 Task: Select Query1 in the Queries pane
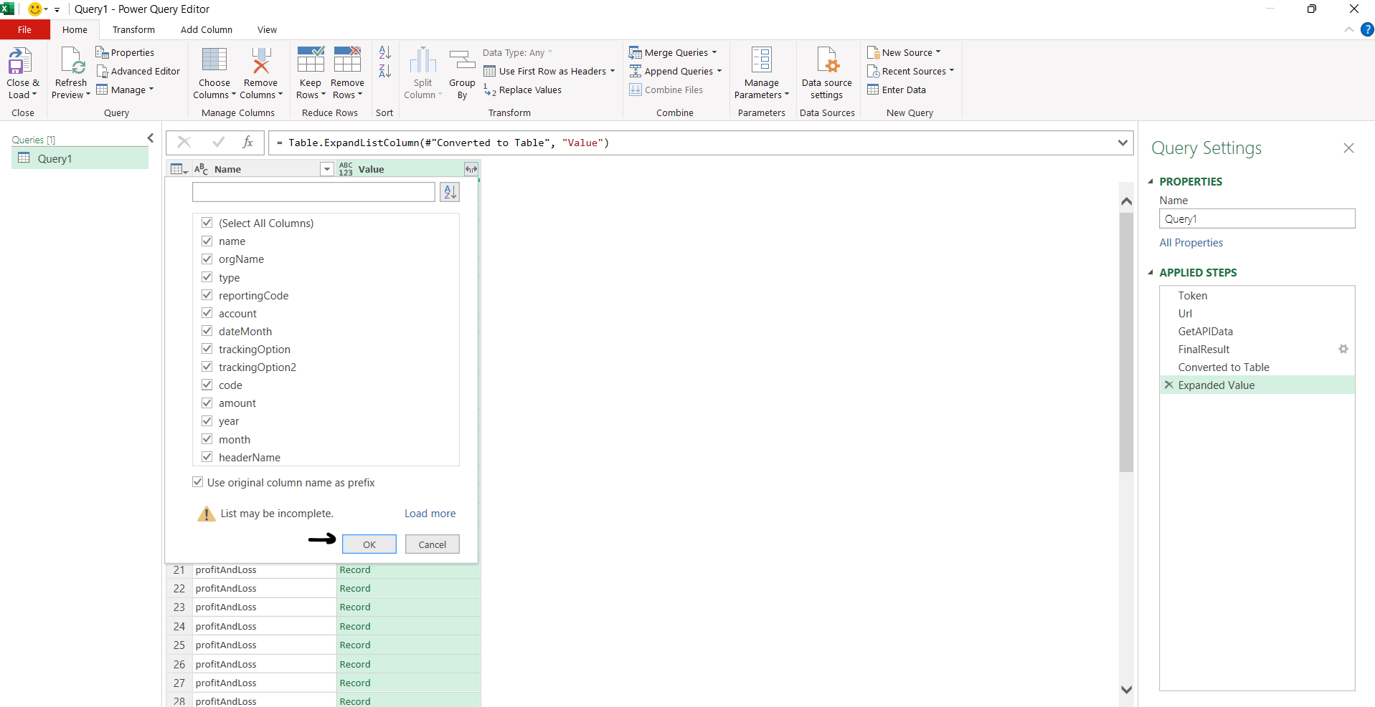point(80,158)
